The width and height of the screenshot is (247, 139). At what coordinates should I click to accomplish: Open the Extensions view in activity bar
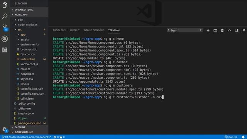pos(5,50)
